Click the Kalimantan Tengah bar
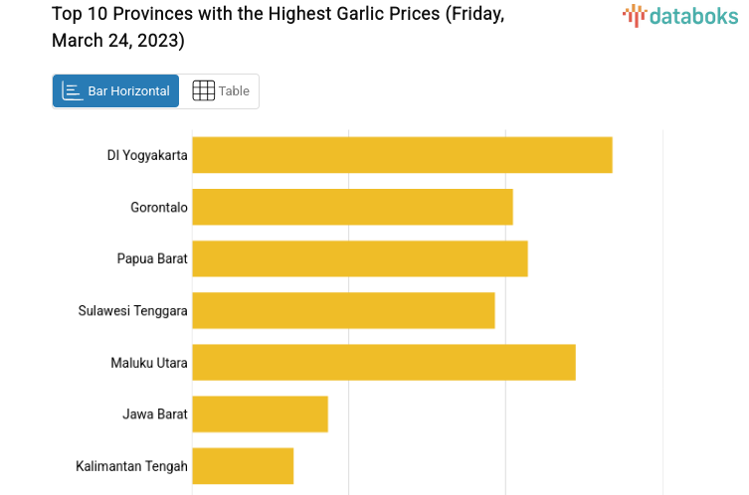Image resolution: width=749 pixels, height=495 pixels. coord(243,465)
